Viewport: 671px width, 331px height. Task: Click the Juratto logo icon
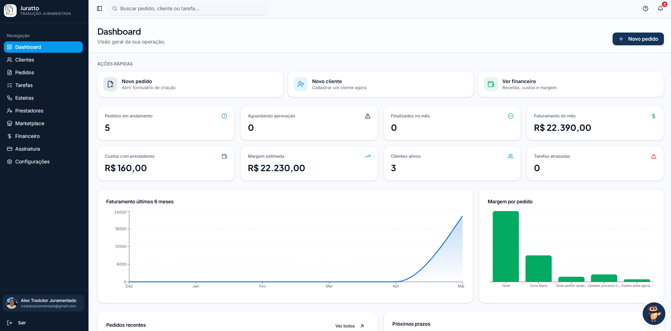pyautogui.click(x=10, y=11)
